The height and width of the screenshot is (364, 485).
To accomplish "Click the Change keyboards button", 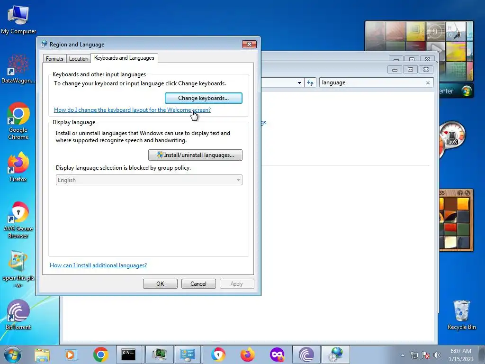I will (x=204, y=98).
